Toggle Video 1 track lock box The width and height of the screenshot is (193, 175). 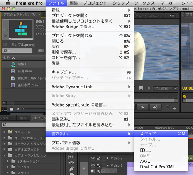tap(104, 165)
